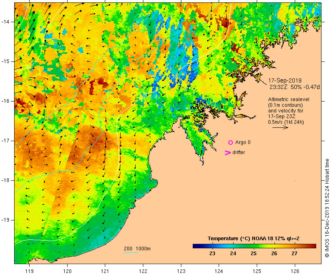This screenshot has height=275, width=332.
Task: Click the '-18' latitude axis label
Action: coord(5,180)
